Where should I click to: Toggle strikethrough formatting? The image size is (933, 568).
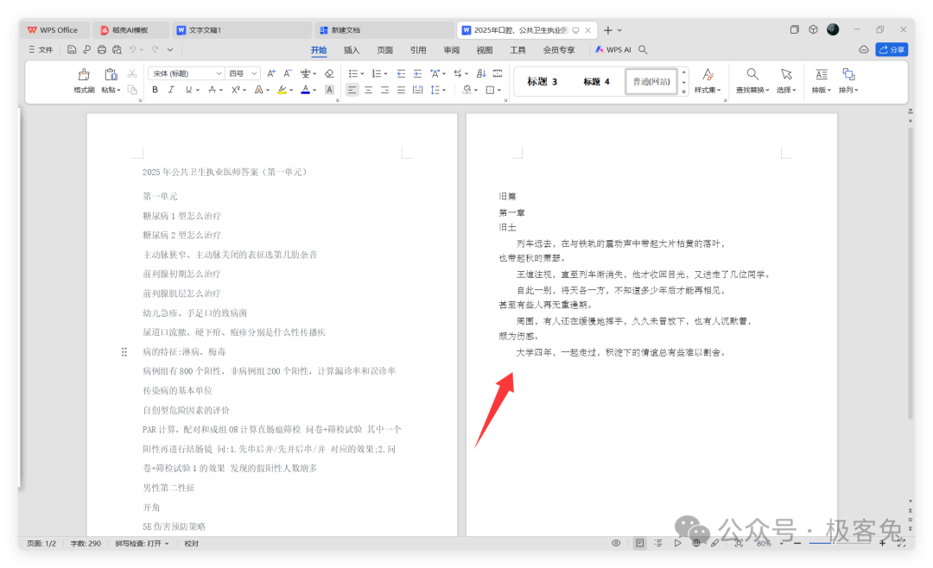coord(212,90)
